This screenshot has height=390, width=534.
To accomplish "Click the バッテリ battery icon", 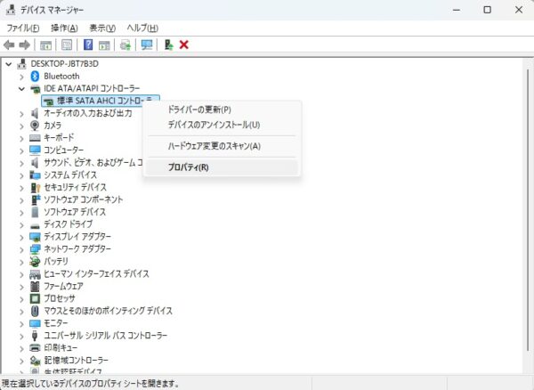I will coord(35,262).
